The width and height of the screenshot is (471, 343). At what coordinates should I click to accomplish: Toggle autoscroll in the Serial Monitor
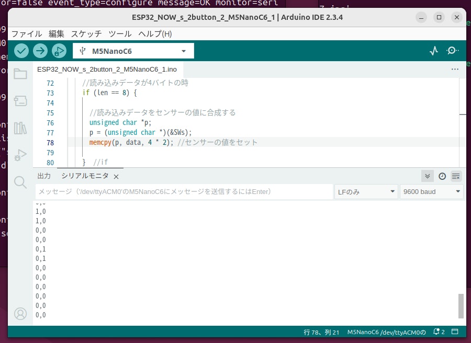click(x=427, y=176)
